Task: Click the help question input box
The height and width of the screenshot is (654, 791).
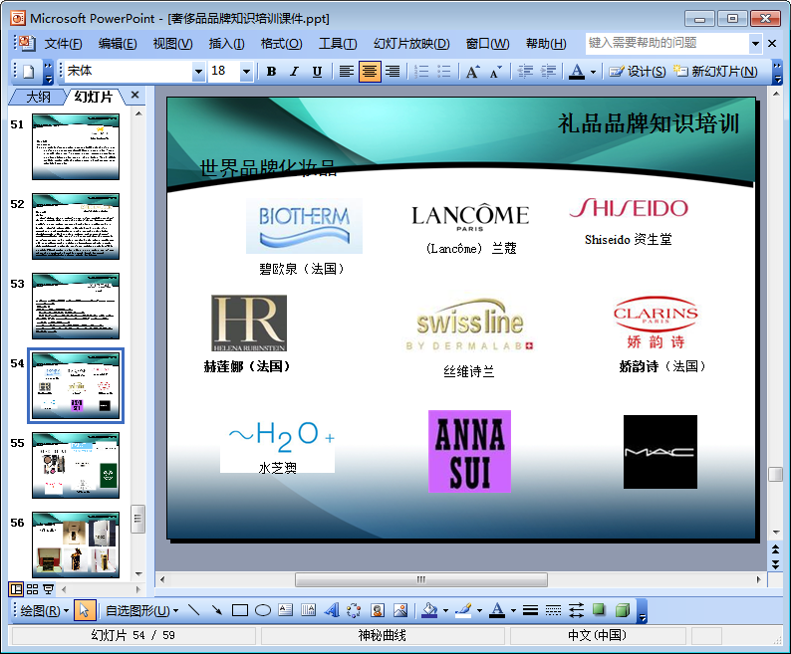Action: [x=666, y=44]
